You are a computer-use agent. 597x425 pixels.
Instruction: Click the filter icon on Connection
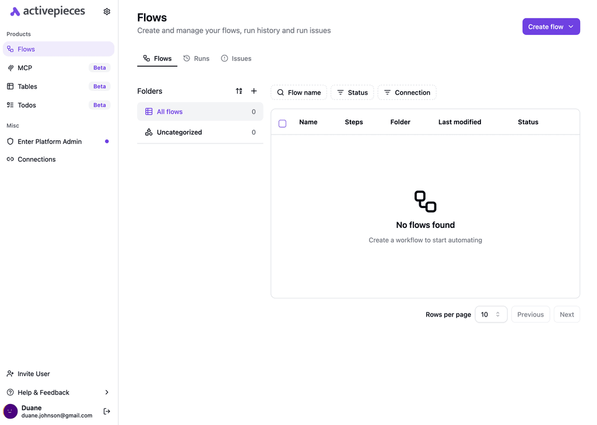[387, 93]
